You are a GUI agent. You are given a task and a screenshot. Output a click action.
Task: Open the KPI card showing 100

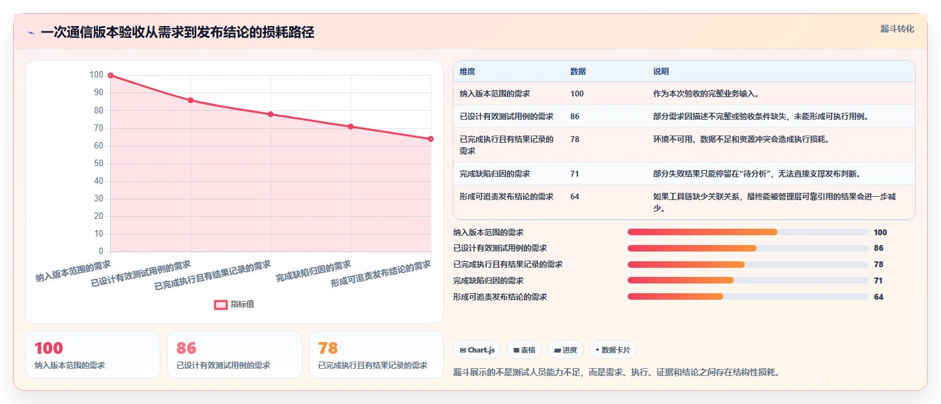tap(93, 354)
